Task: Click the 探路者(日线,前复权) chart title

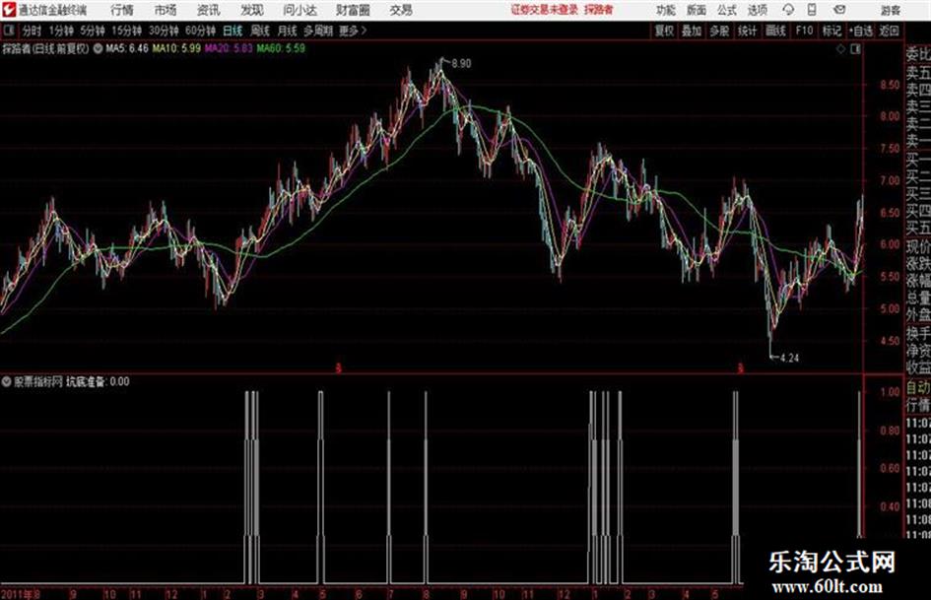Action: pos(45,48)
